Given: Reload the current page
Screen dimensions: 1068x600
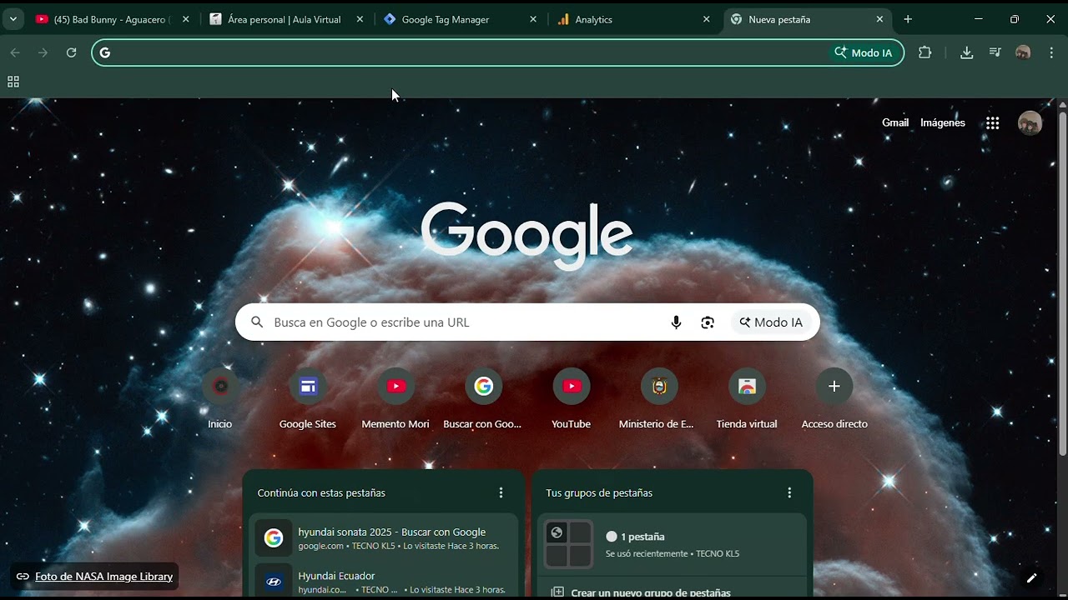Looking at the screenshot, I should click(x=72, y=52).
